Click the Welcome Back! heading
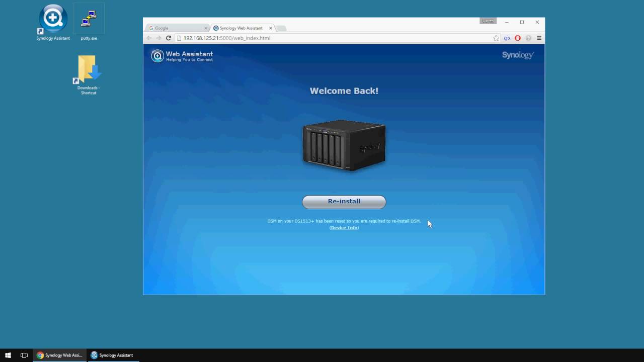 tap(344, 91)
